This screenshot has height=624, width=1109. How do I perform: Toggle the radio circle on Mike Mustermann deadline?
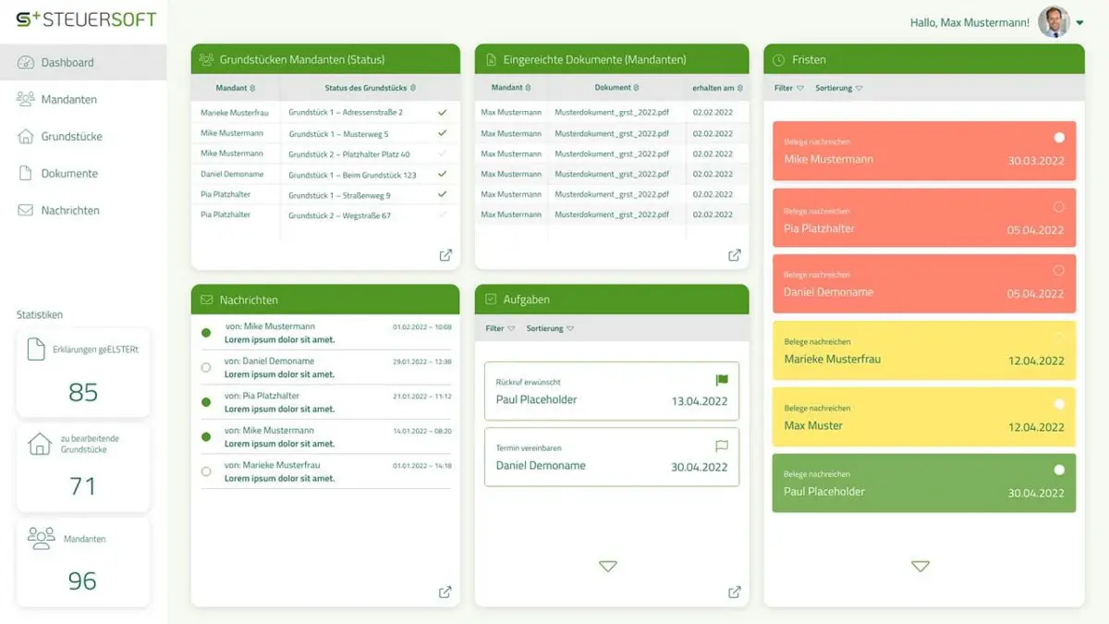1059,137
